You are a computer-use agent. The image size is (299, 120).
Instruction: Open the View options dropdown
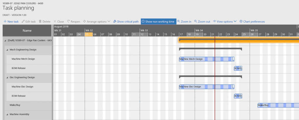click(225, 22)
